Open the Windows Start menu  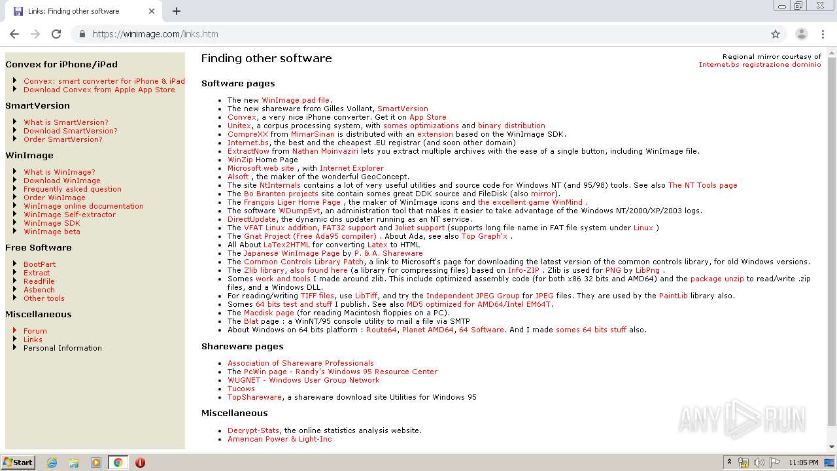point(18,462)
